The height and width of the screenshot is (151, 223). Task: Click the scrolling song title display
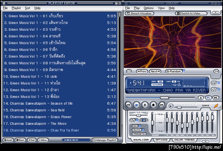pos(167,90)
